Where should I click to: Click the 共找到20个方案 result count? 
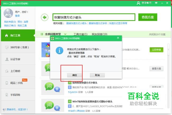coord(157,34)
